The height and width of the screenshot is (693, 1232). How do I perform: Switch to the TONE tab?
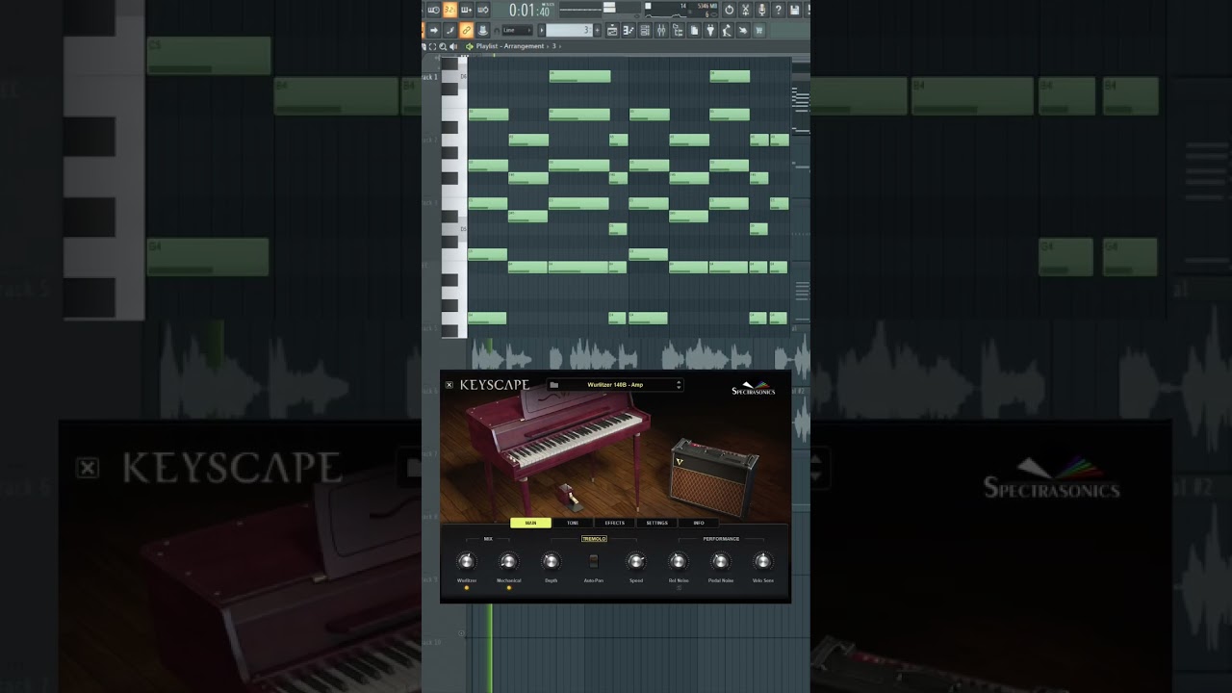[x=573, y=523]
